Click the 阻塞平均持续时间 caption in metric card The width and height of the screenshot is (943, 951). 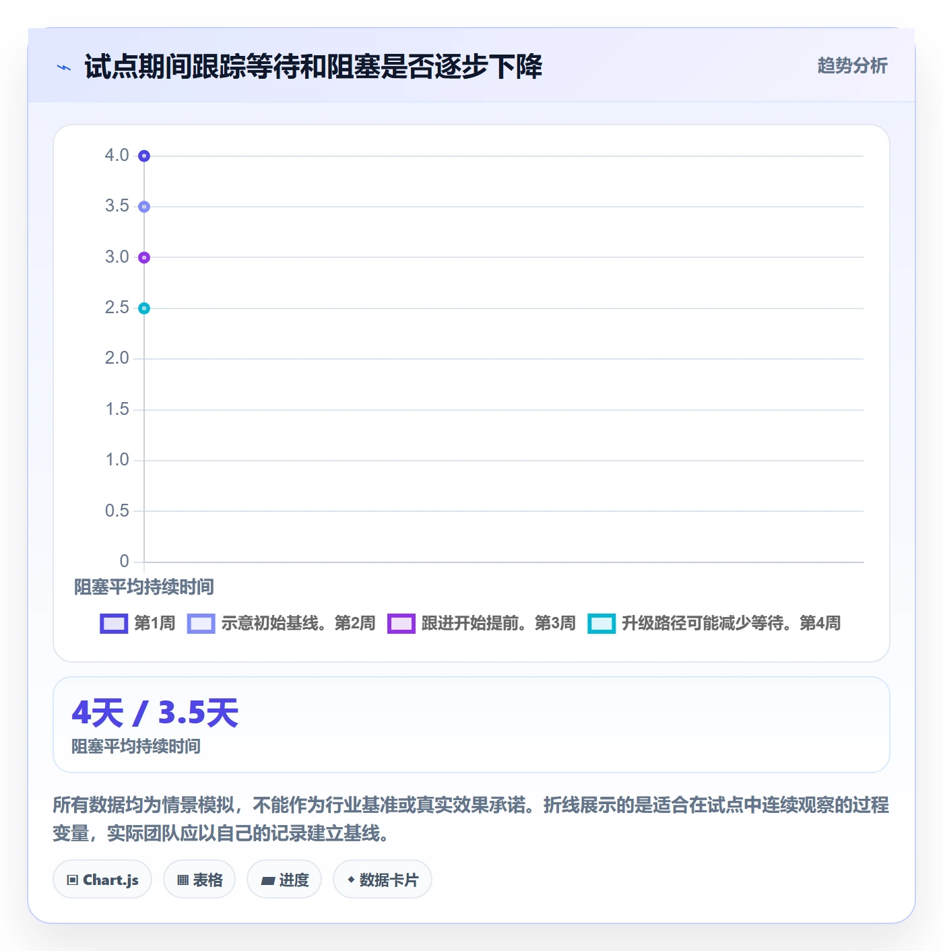tap(136, 746)
